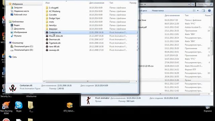
Task: Open Избранное in the navigation pane
Action: click(17, 4)
